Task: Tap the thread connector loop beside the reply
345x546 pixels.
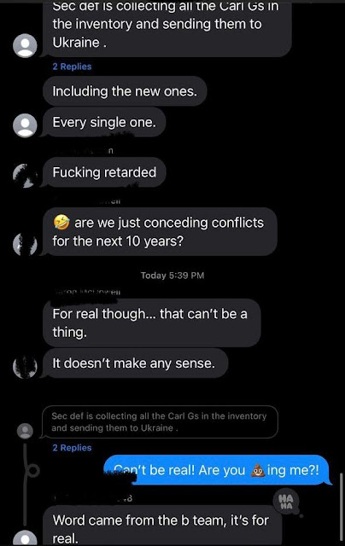Action: pyautogui.click(x=33, y=471)
